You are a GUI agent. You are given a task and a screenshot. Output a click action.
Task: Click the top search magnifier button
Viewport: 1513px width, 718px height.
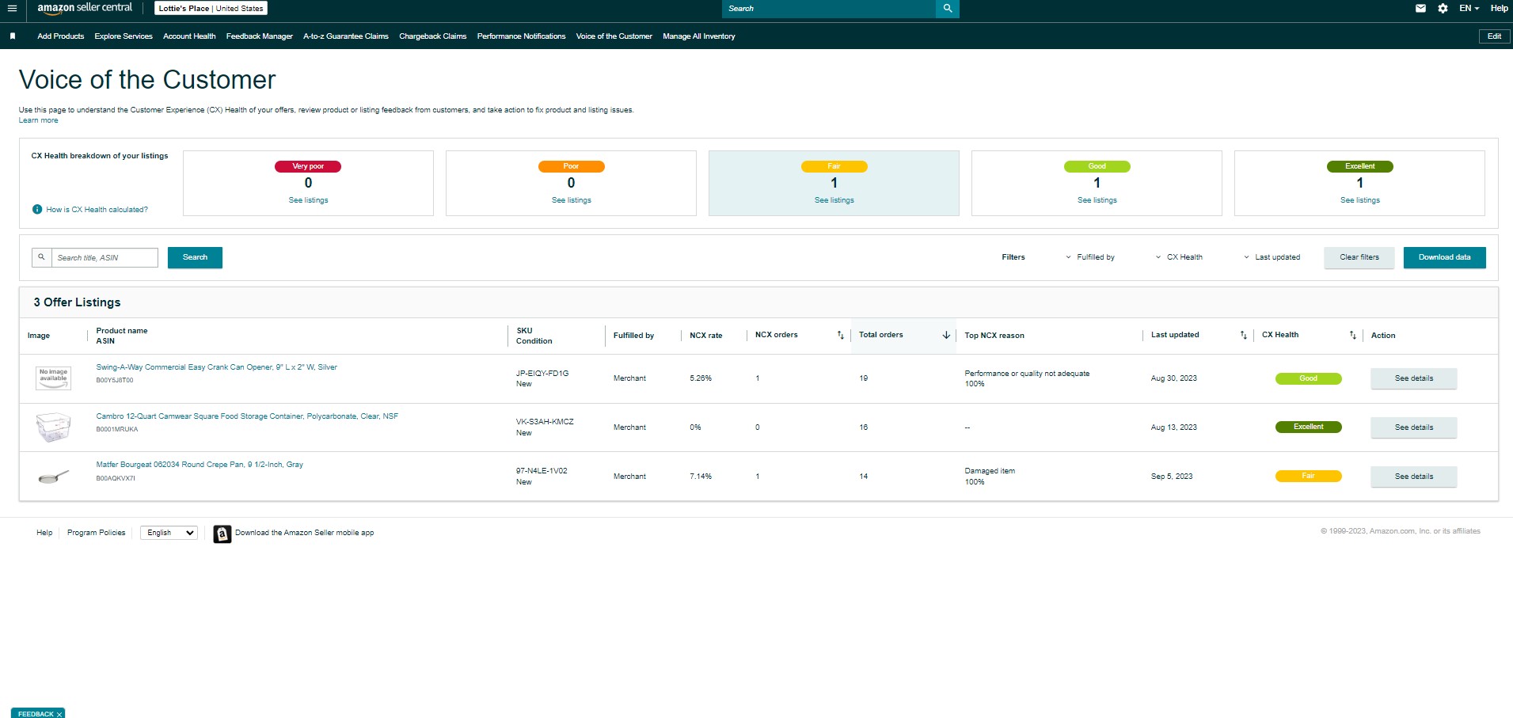pos(948,9)
